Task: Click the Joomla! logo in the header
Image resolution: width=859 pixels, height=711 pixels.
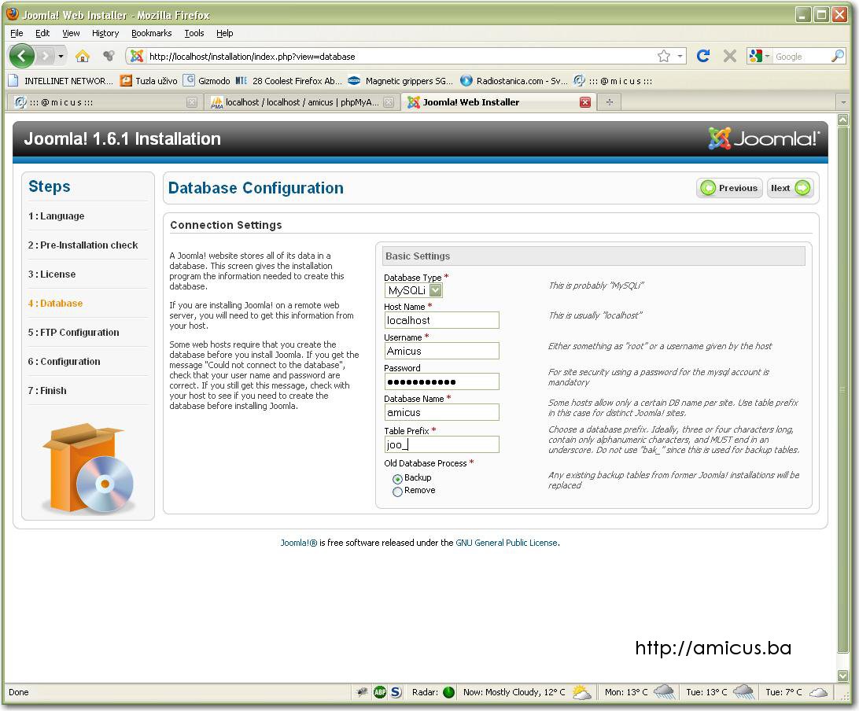Action: [764, 138]
